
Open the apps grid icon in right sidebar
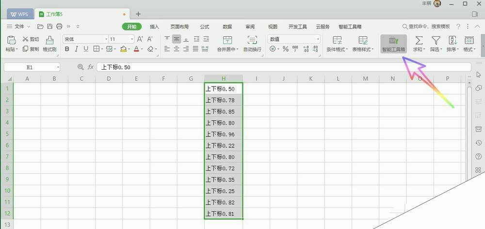478,170
